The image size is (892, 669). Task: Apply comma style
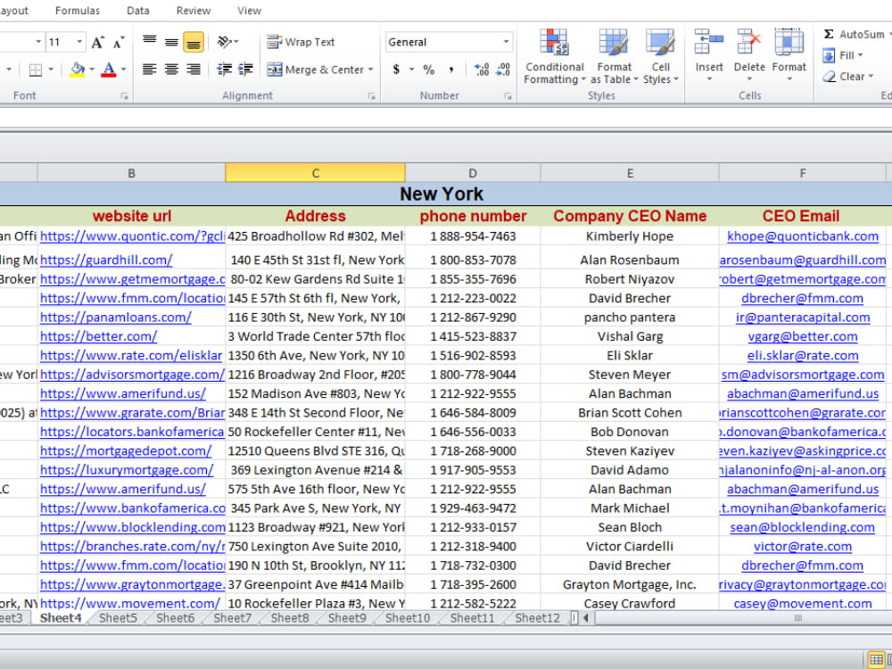pyautogui.click(x=450, y=70)
